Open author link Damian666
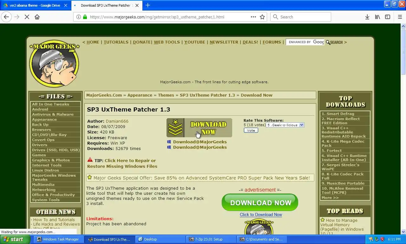406x244 pixels. [117, 121]
